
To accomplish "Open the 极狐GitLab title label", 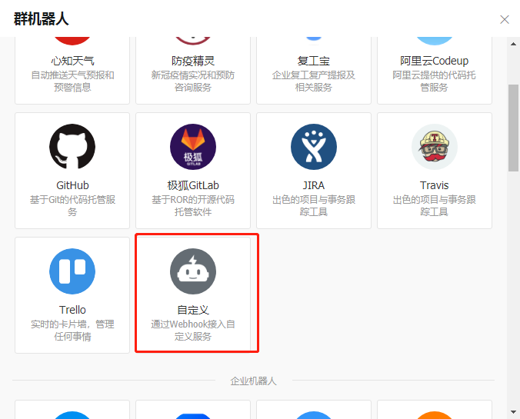I will pos(193,185).
